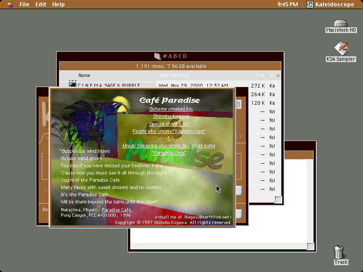Click the folder icon in #ABCD title bar
The height and width of the screenshot is (272, 363).
point(157,56)
